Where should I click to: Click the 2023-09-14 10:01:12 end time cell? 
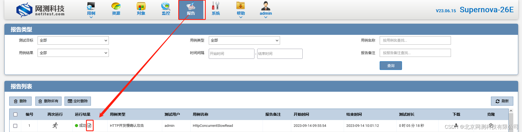click(363, 125)
